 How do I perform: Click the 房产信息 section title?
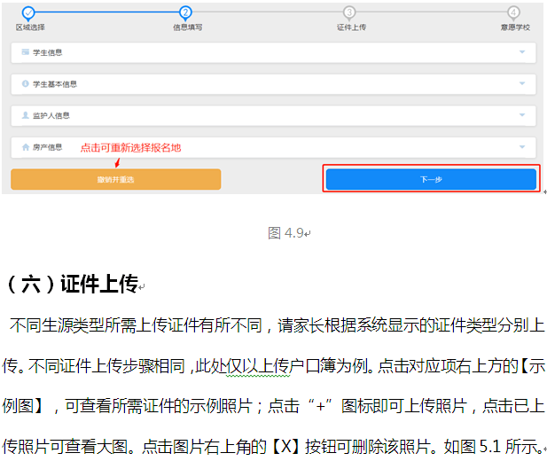pos(48,147)
